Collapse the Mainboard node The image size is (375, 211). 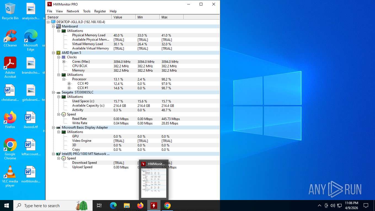(53, 26)
